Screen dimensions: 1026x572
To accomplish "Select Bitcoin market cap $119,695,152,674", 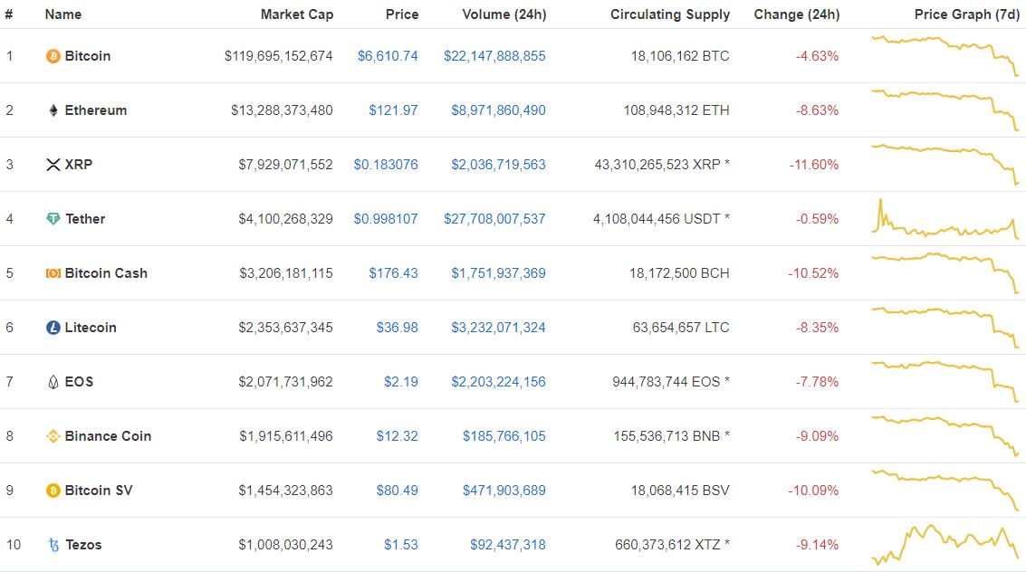I will (279, 56).
